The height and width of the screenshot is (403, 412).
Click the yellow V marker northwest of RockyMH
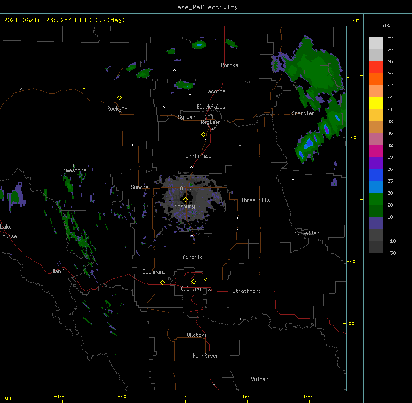(x=84, y=88)
